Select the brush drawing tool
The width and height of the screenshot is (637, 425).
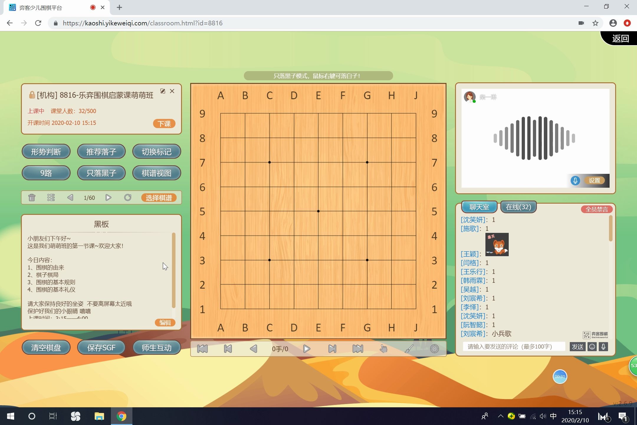pyautogui.click(x=409, y=349)
